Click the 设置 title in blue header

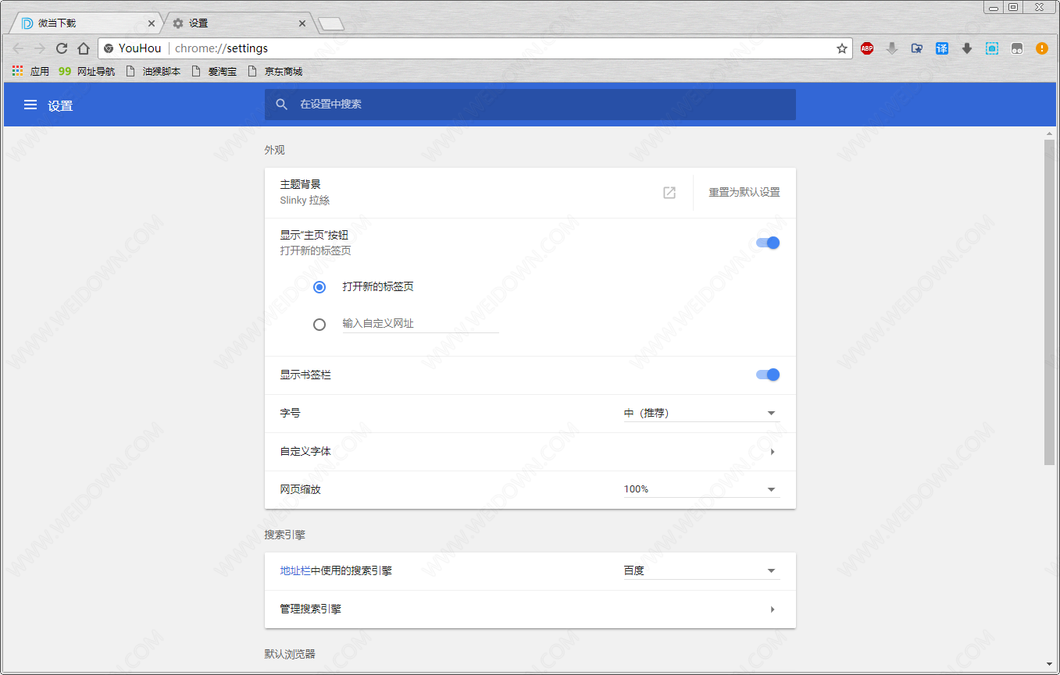tap(60, 105)
